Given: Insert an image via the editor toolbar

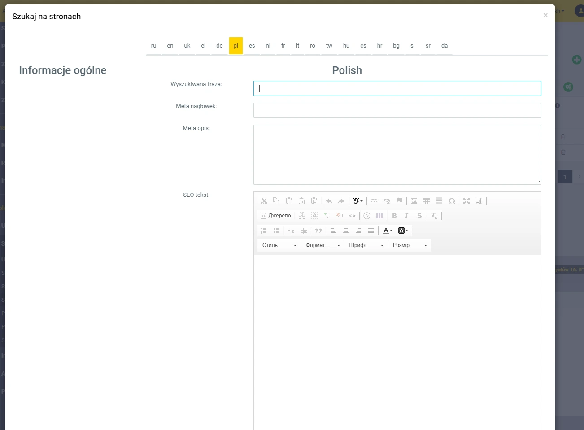Looking at the screenshot, I should [x=414, y=201].
